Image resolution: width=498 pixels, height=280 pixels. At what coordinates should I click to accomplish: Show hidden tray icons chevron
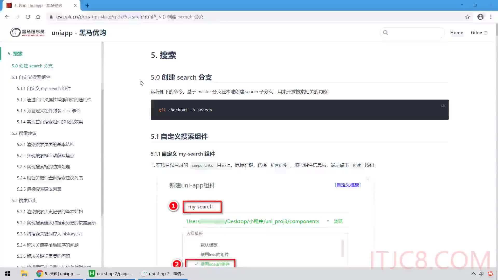[x=473, y=274]
